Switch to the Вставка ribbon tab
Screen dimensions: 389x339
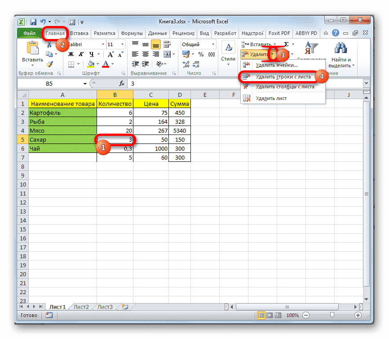(79, 33)
